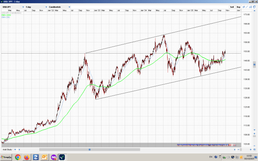Zoom out vertically with the minus icon
Image resolution: width=258 pixels, height=161 pixels.
tap(254, 145)
